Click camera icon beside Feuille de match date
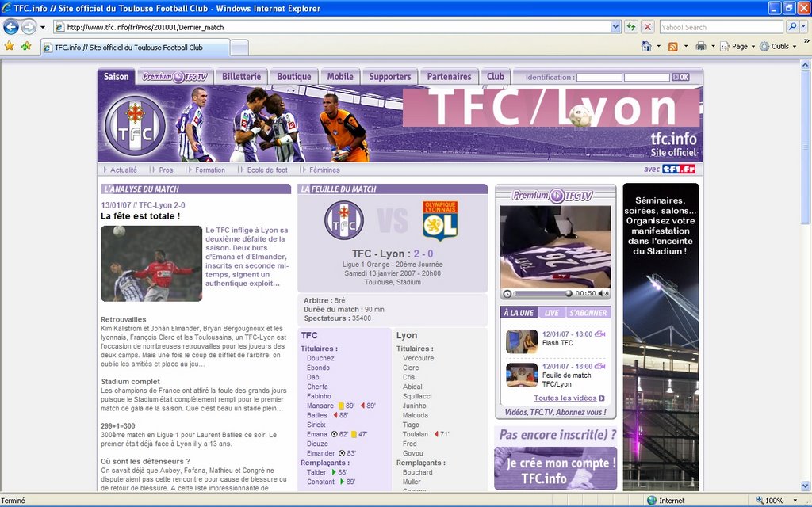812x507 pixels. (x=599, y=366)
